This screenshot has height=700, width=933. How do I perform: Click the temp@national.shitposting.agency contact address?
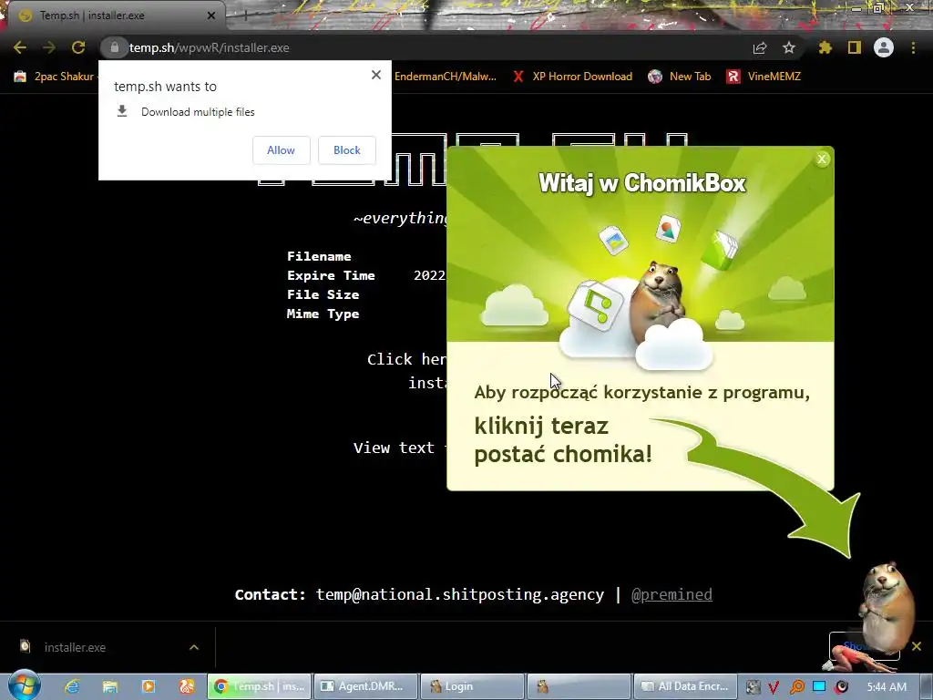(x=459, y=594)
